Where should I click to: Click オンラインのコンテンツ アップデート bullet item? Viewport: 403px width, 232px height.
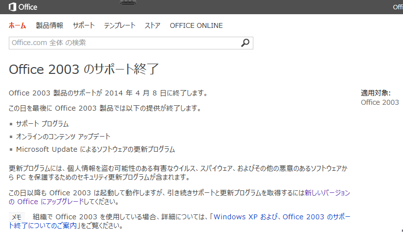click(63, 137)
